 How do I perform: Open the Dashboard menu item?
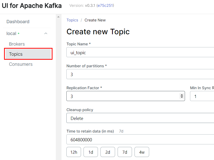tap(18, 22)
